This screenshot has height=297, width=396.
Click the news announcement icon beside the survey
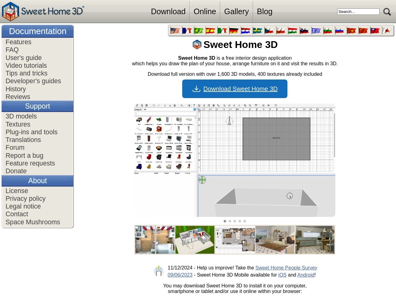159,271
